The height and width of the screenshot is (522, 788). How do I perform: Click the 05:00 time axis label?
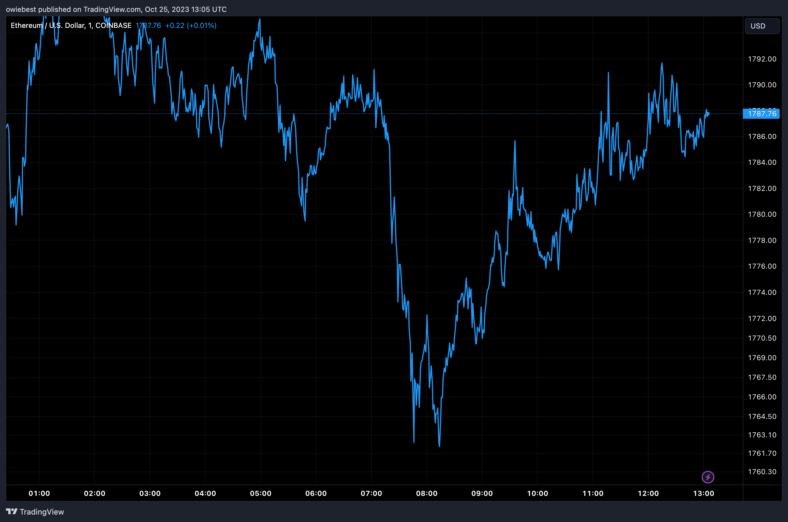pyautogui.click(x=261, y=493)
